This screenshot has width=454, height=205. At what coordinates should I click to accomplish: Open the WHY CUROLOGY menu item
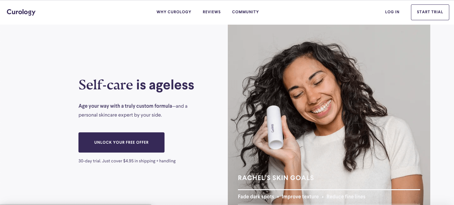coord(174,12)
